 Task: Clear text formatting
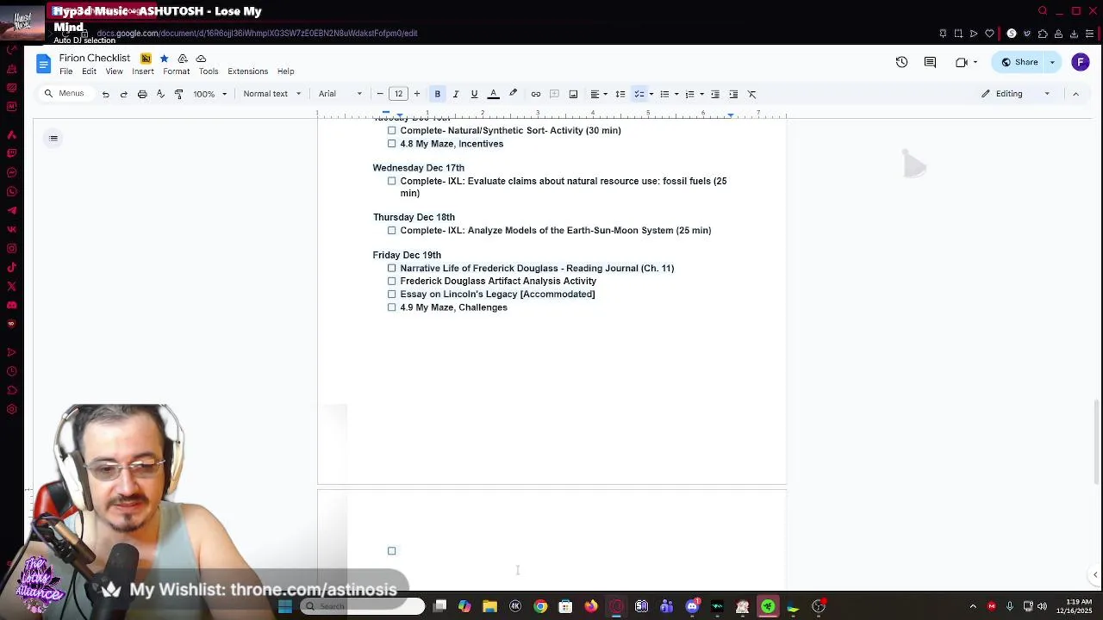pyautogui.click(x=751, y=94)
